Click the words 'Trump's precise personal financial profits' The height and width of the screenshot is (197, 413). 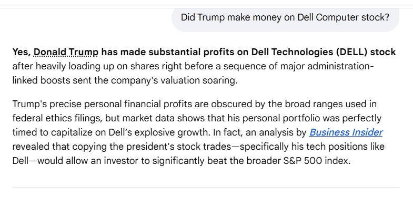click(102, 104)
